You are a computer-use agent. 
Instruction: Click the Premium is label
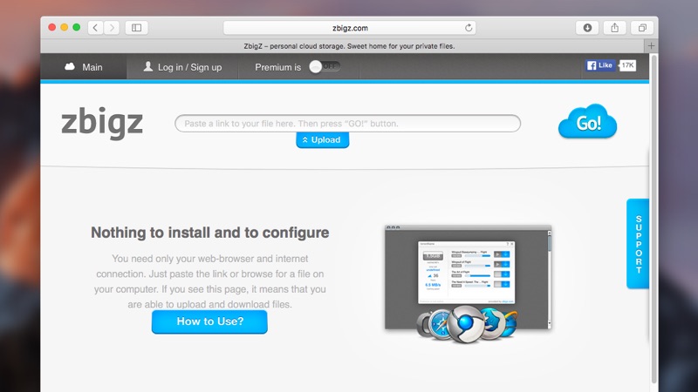[x=277, y=67]
